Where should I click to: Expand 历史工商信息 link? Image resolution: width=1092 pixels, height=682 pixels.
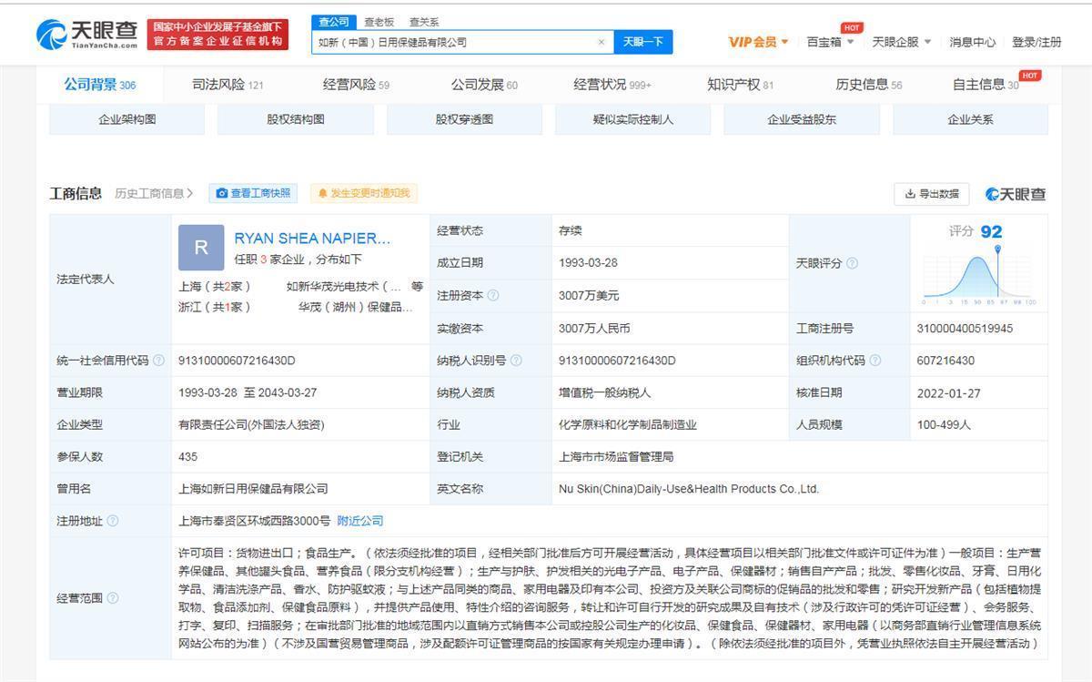[x=154, y=193]
